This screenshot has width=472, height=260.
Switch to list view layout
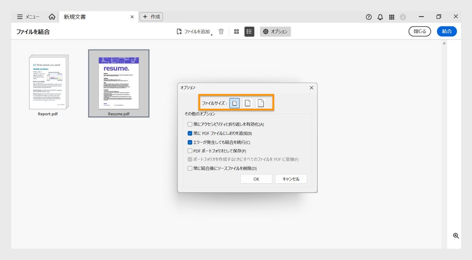[x=249, y=31]
